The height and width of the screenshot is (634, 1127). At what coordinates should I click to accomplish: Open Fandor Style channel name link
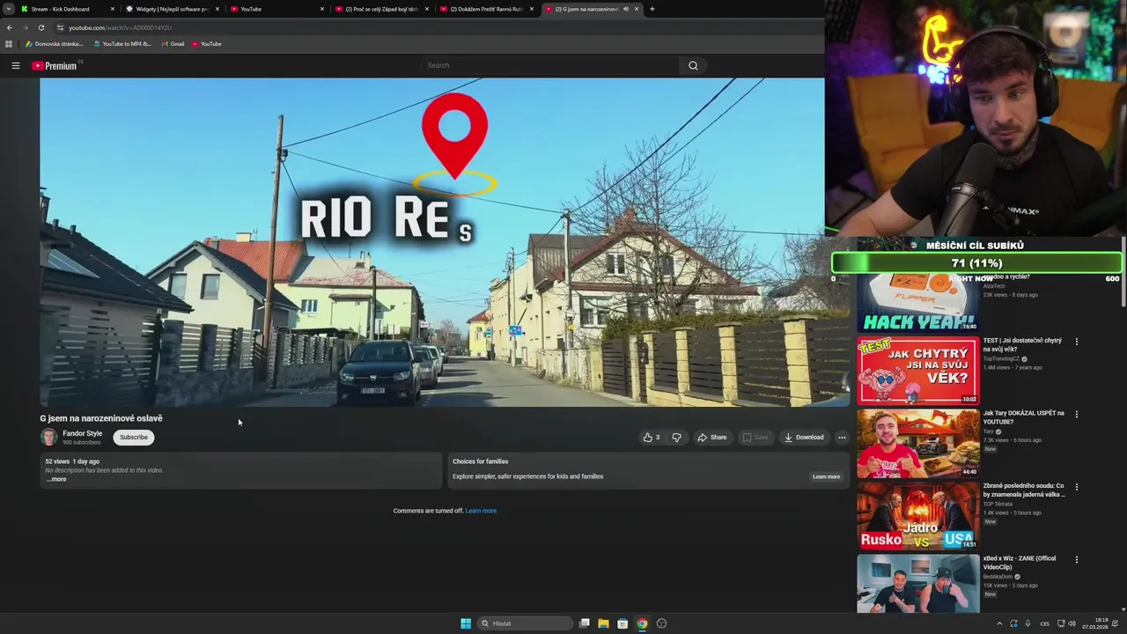(x=82, y=433)
